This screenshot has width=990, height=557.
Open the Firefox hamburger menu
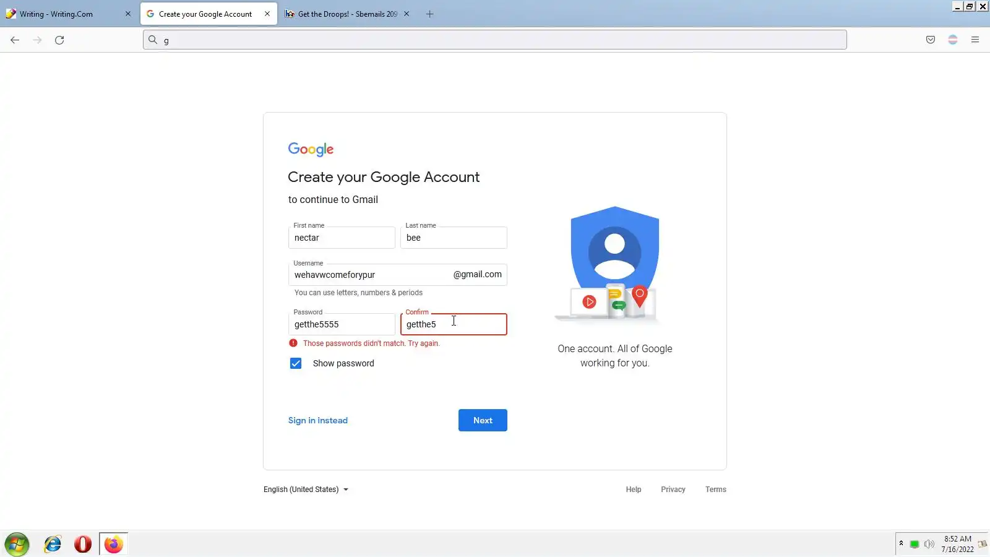(x=975, y=40)
